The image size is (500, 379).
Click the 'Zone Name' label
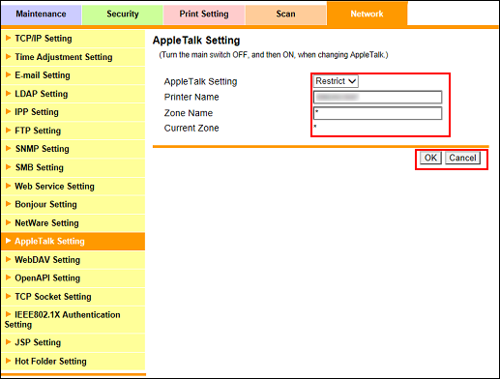click(189, 113)
